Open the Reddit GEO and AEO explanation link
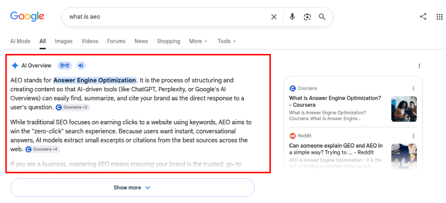 (336, 149)
